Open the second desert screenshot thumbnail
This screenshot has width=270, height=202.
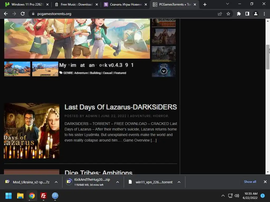(x=45, y=69)
